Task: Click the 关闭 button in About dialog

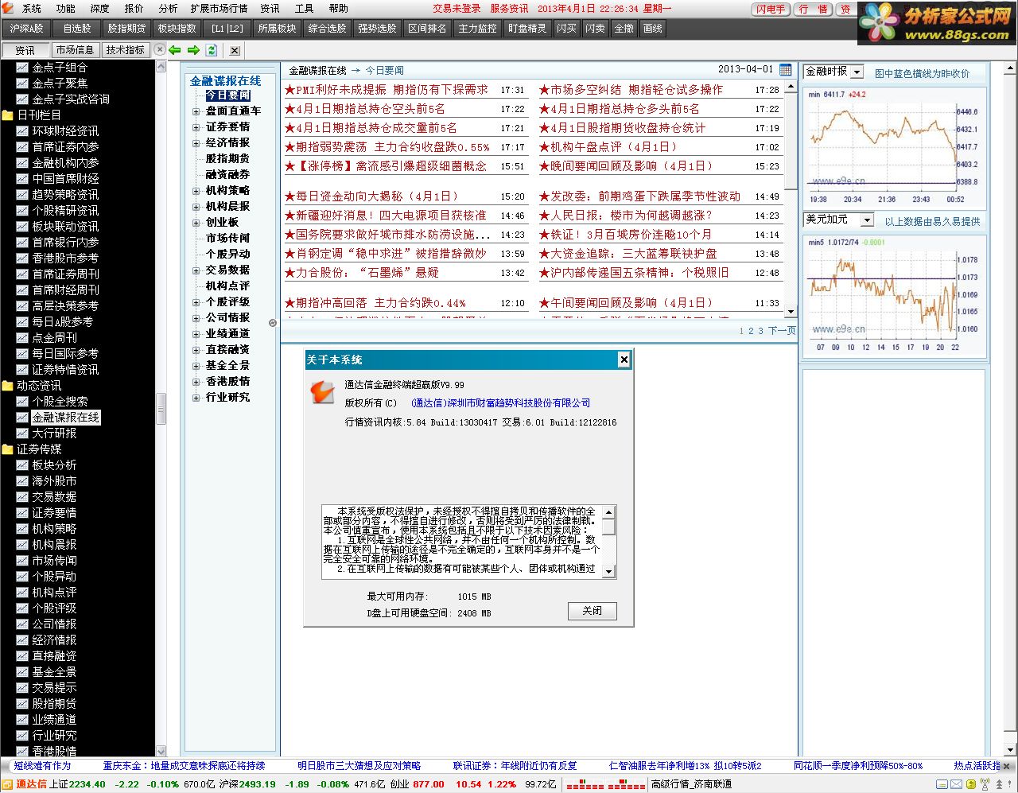Action: tap(593, 611)
